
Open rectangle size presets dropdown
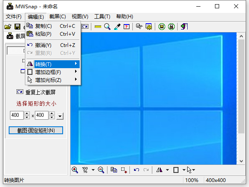point(60,116)
